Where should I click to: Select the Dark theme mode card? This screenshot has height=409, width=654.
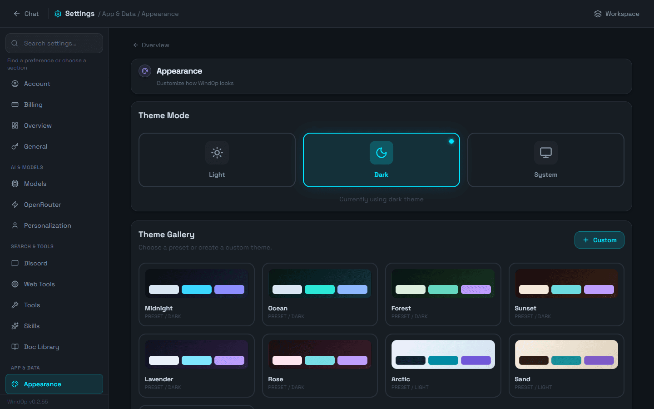[x=381, y=160]
